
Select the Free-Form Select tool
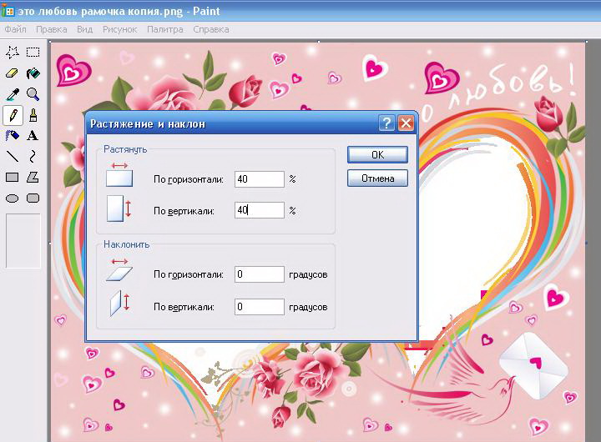coord(13,53)
